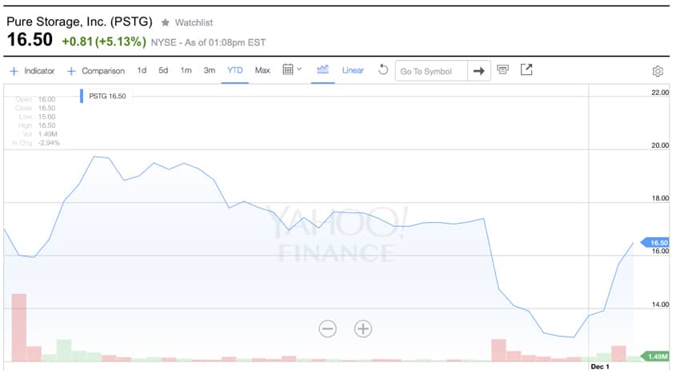
Task: Click the reset chart arrow icon
Action: click(x=383, y=70)
